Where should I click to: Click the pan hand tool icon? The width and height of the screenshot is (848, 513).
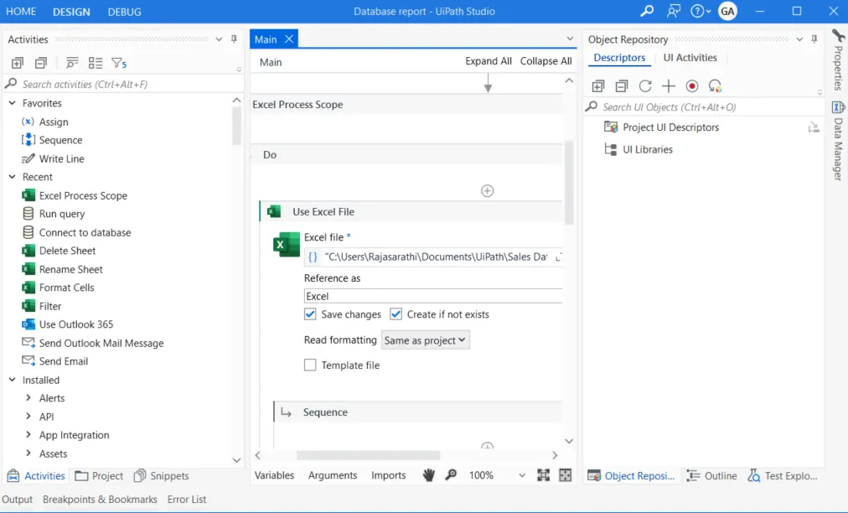click(429, 475)
